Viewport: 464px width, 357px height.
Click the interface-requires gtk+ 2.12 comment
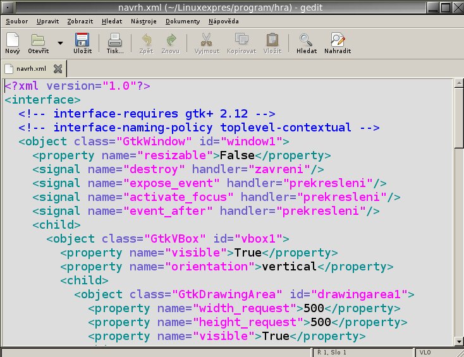point(147,114)
